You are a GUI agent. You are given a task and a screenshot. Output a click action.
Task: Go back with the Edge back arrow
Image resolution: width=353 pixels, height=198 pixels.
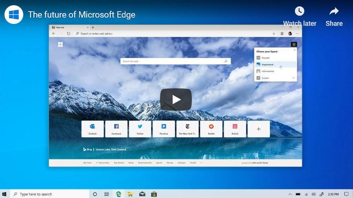pos(54,33)
